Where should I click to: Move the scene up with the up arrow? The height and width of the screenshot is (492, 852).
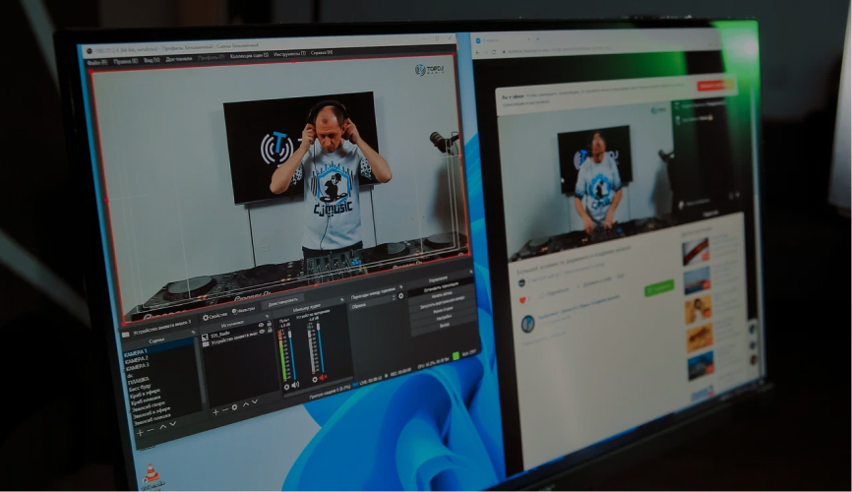point(162,427)
